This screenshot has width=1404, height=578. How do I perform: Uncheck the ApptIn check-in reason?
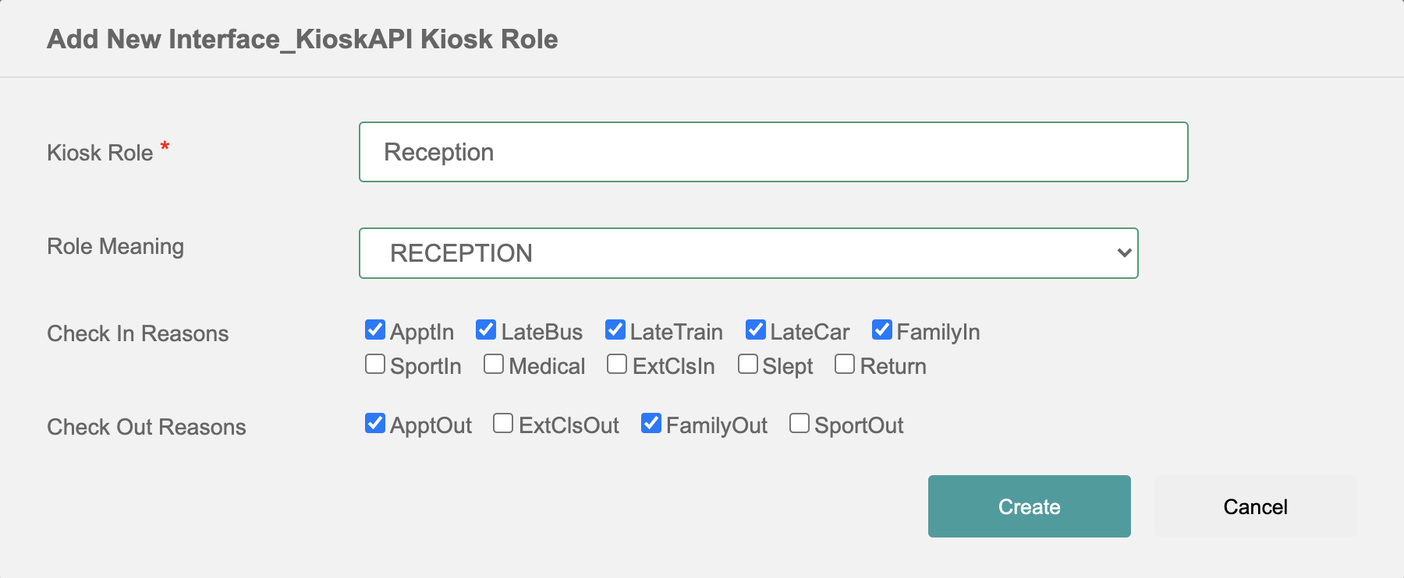[x=375, y=330]
